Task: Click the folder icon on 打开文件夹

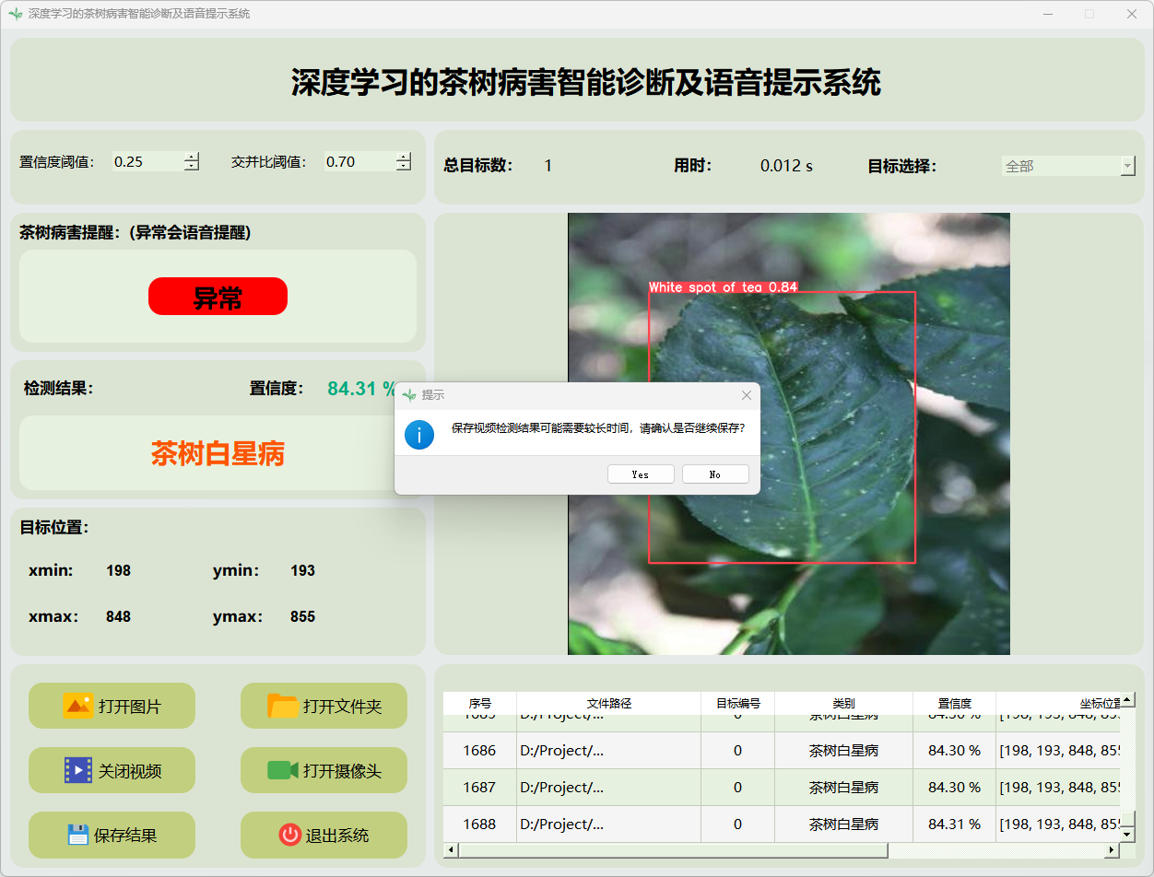Action: tap(282, 706)
